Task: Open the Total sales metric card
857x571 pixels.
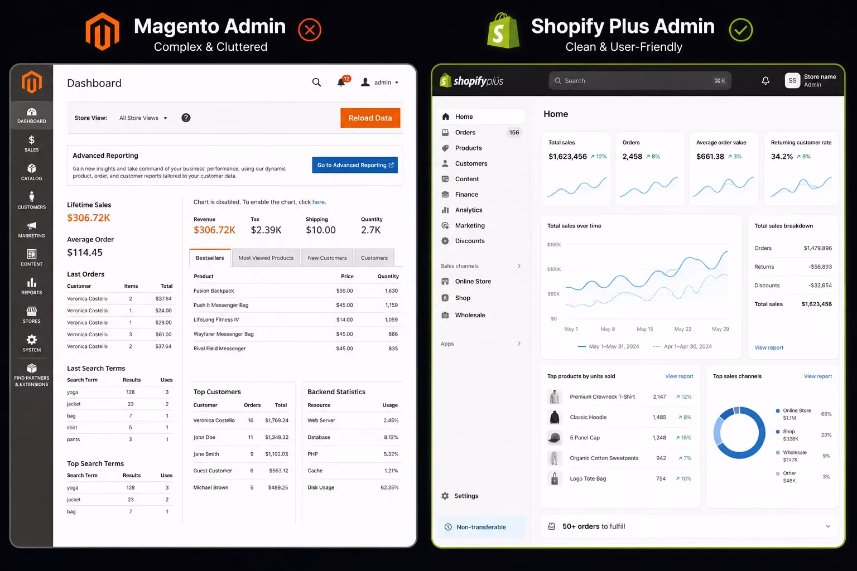Action: [x=576, y=169]
